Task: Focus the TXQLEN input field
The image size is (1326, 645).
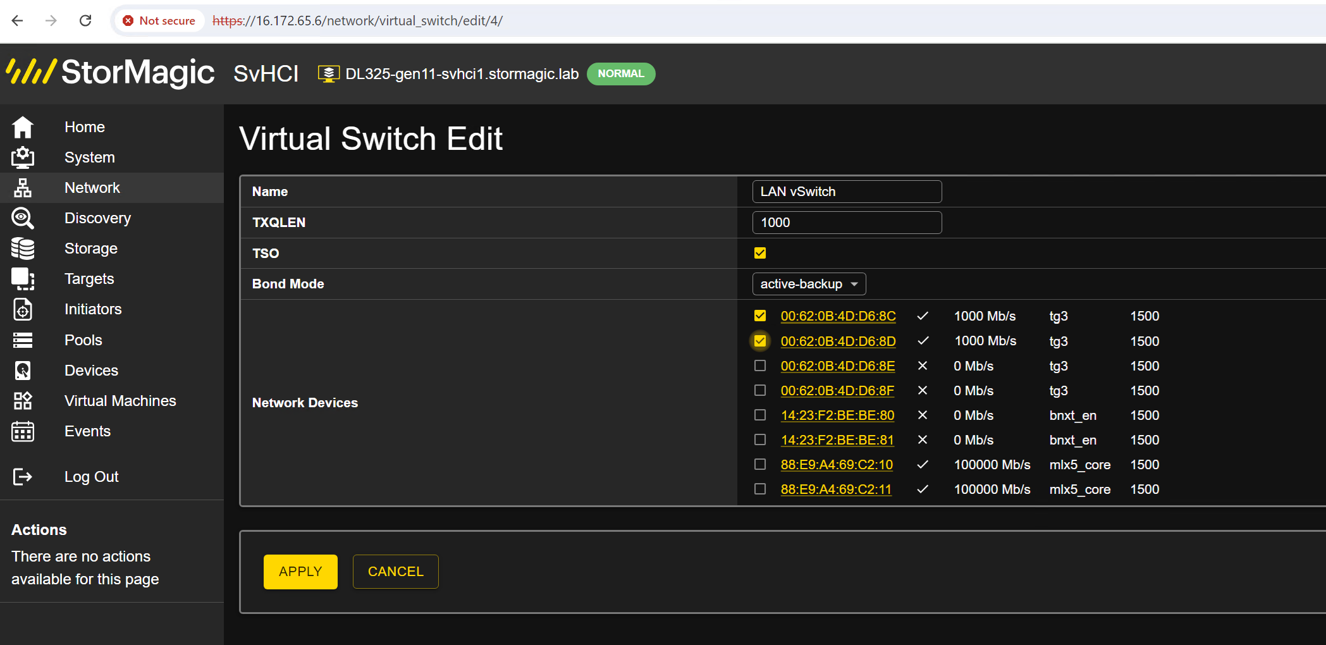Action: coord(847,223)
